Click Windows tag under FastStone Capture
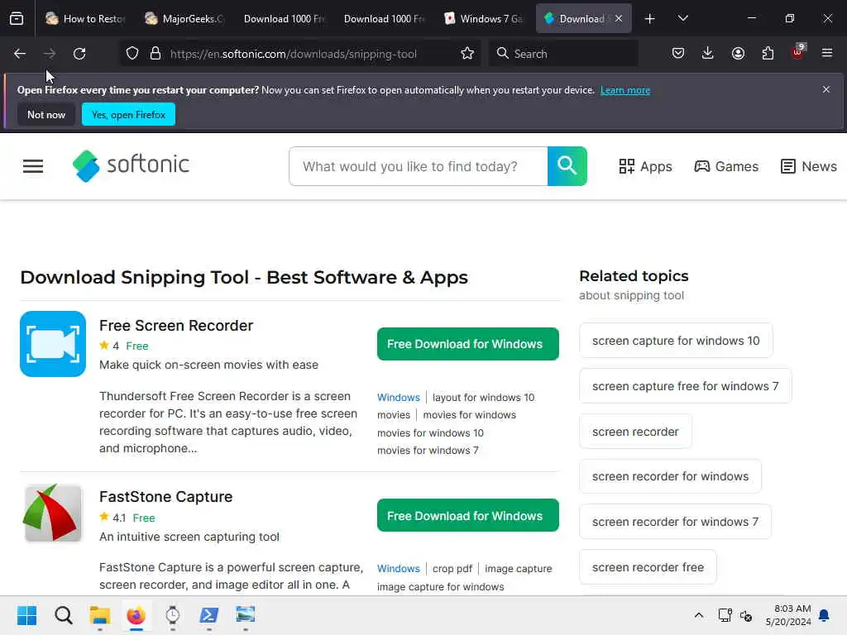Image resolution: width=847 pixels, height=635 pixels. [398, 569]
